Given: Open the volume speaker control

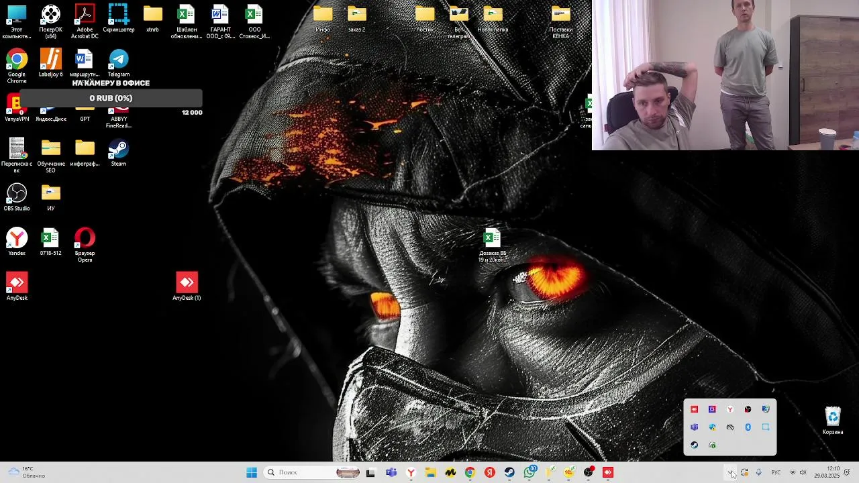Looking at the screenshot, I should [803, 472].
